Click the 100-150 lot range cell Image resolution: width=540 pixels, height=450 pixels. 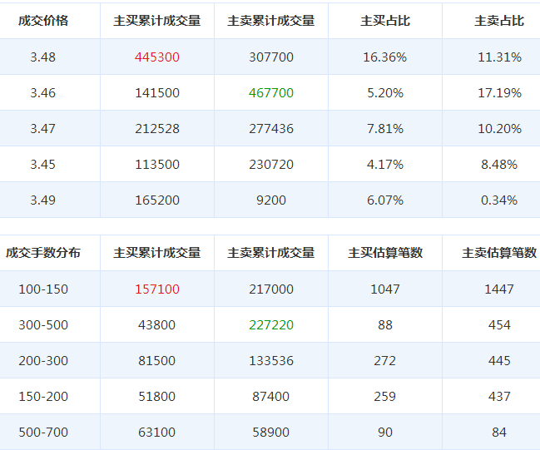[x=43, y=289]
